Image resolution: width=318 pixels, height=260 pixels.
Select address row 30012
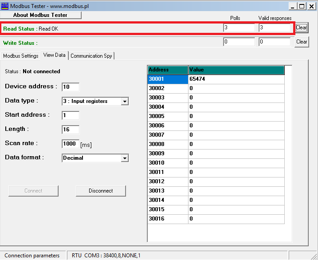(x=168, y=182)
